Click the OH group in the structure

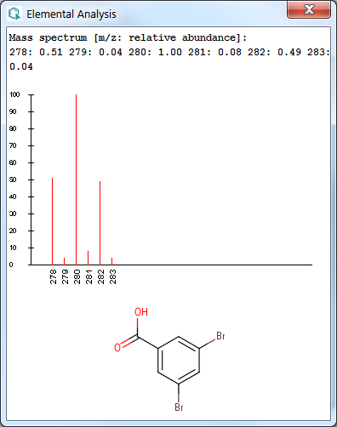(141, 312)
